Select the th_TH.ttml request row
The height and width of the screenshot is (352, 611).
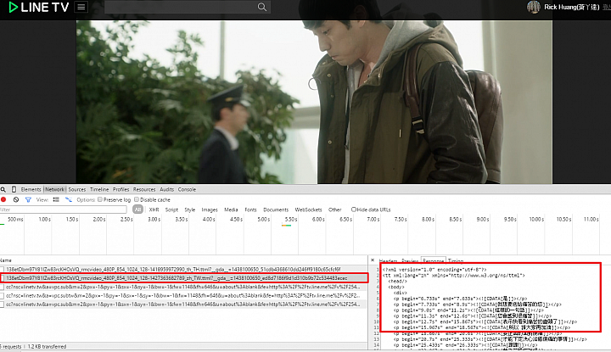[x=183, y=269]
